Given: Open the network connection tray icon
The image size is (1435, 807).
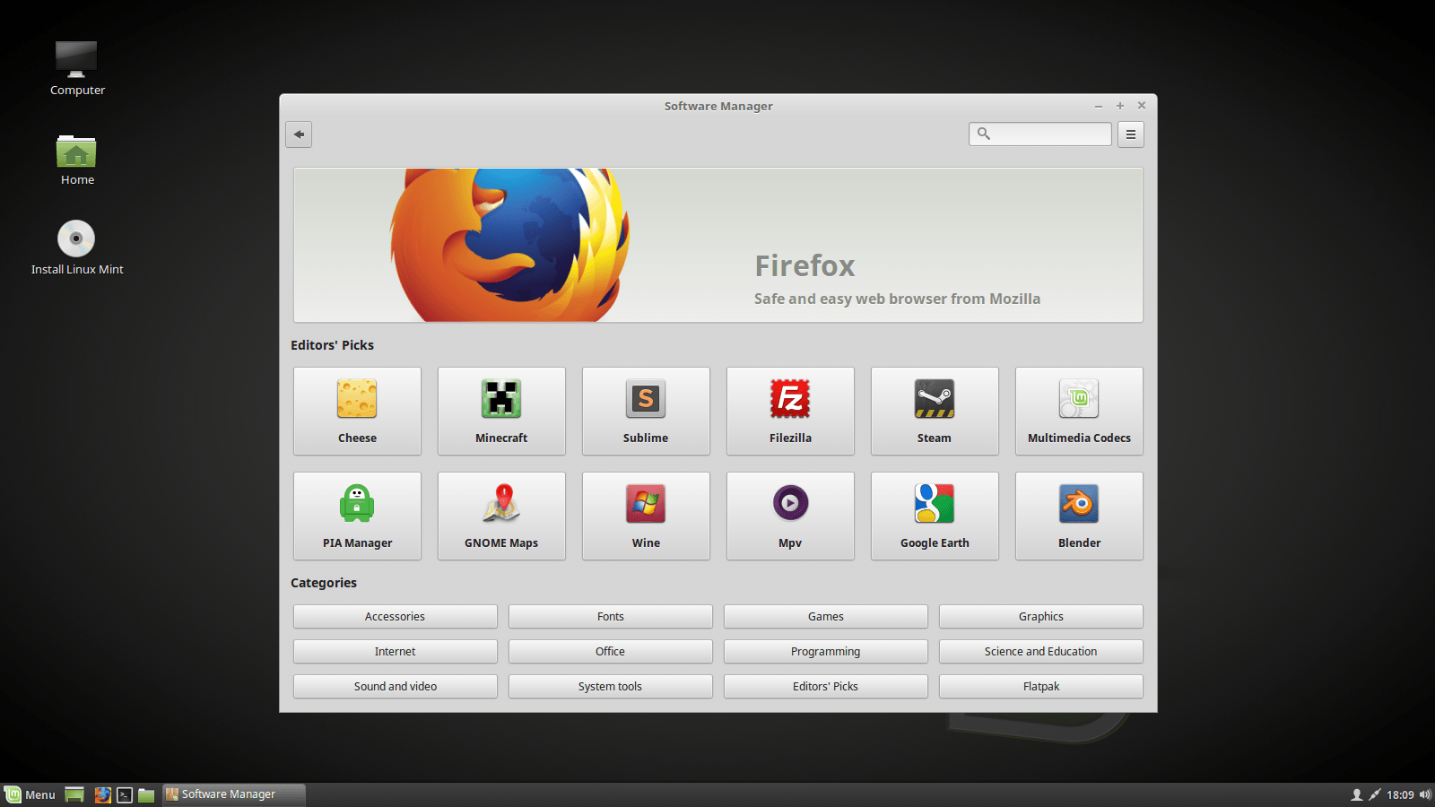Looking at the screenshot, I should pyautogui.click(x=1375, y=794).
